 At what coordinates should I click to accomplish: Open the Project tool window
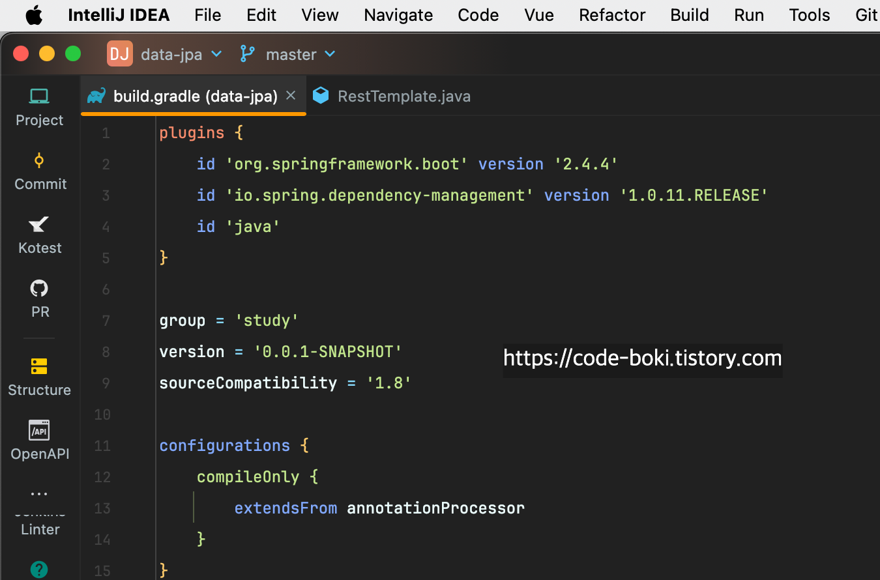tap(39, 108)
